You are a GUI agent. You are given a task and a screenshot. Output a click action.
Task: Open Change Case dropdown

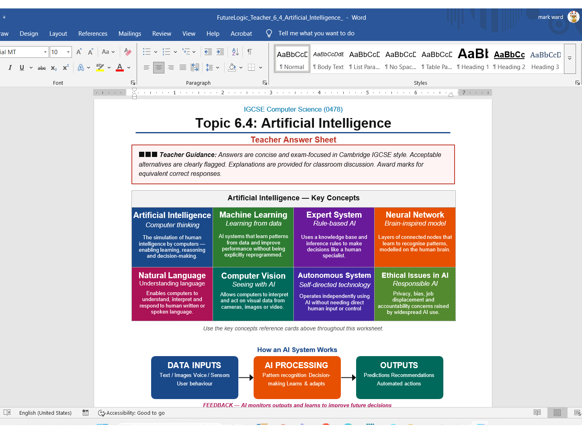(108, 52)
